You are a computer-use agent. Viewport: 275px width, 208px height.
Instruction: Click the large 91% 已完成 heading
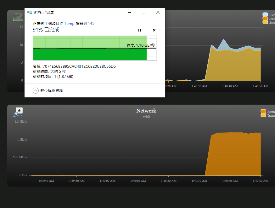coord(46,30)
